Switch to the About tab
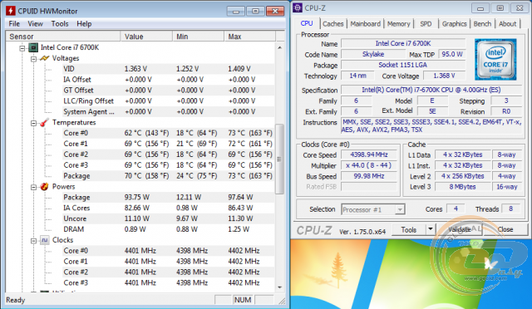The width and height of the screenshot is (532, 309). click(507, 24)
